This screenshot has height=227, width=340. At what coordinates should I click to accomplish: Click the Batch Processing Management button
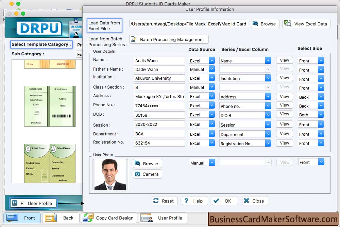pyautogui.click(x=169, y=39)
